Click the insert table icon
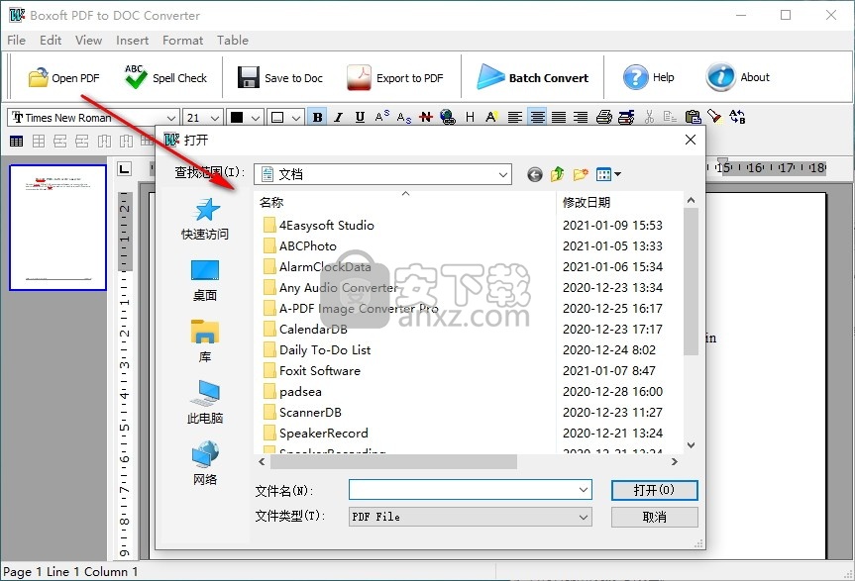Screen dimensions: 855x581 point(17,142)
